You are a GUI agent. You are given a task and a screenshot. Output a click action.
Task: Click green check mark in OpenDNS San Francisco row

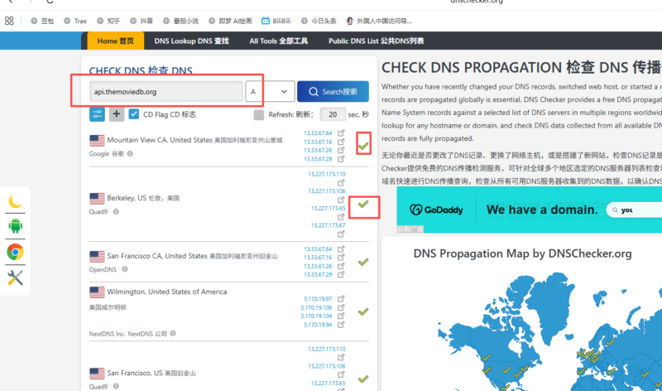point(363,262)
